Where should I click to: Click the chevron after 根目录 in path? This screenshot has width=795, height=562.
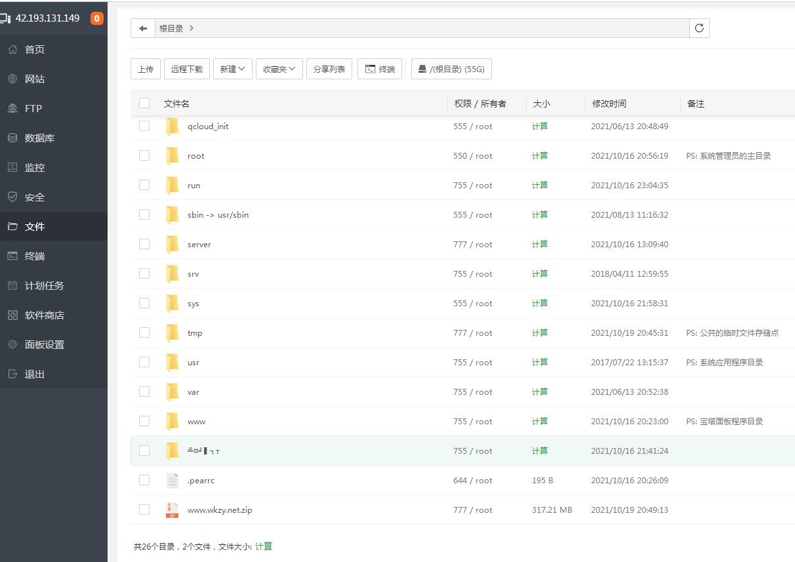pos(192,28)
